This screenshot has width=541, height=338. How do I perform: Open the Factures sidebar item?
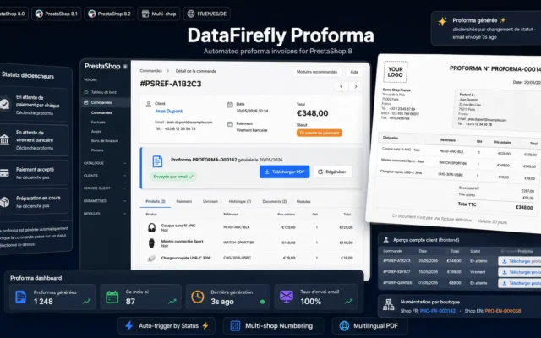point(98,122)
